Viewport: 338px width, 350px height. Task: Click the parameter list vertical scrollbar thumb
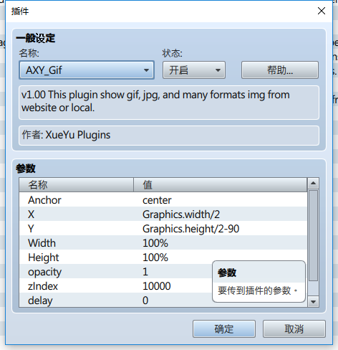(313, 235)
